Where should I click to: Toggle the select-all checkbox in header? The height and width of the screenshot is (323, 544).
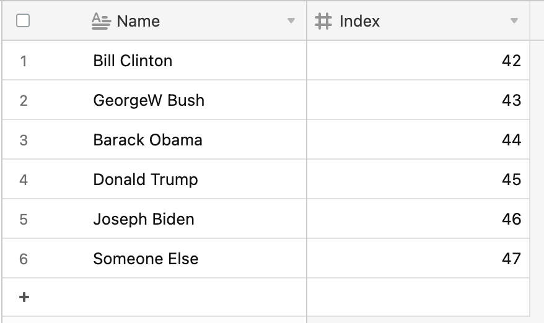point(23,21)
